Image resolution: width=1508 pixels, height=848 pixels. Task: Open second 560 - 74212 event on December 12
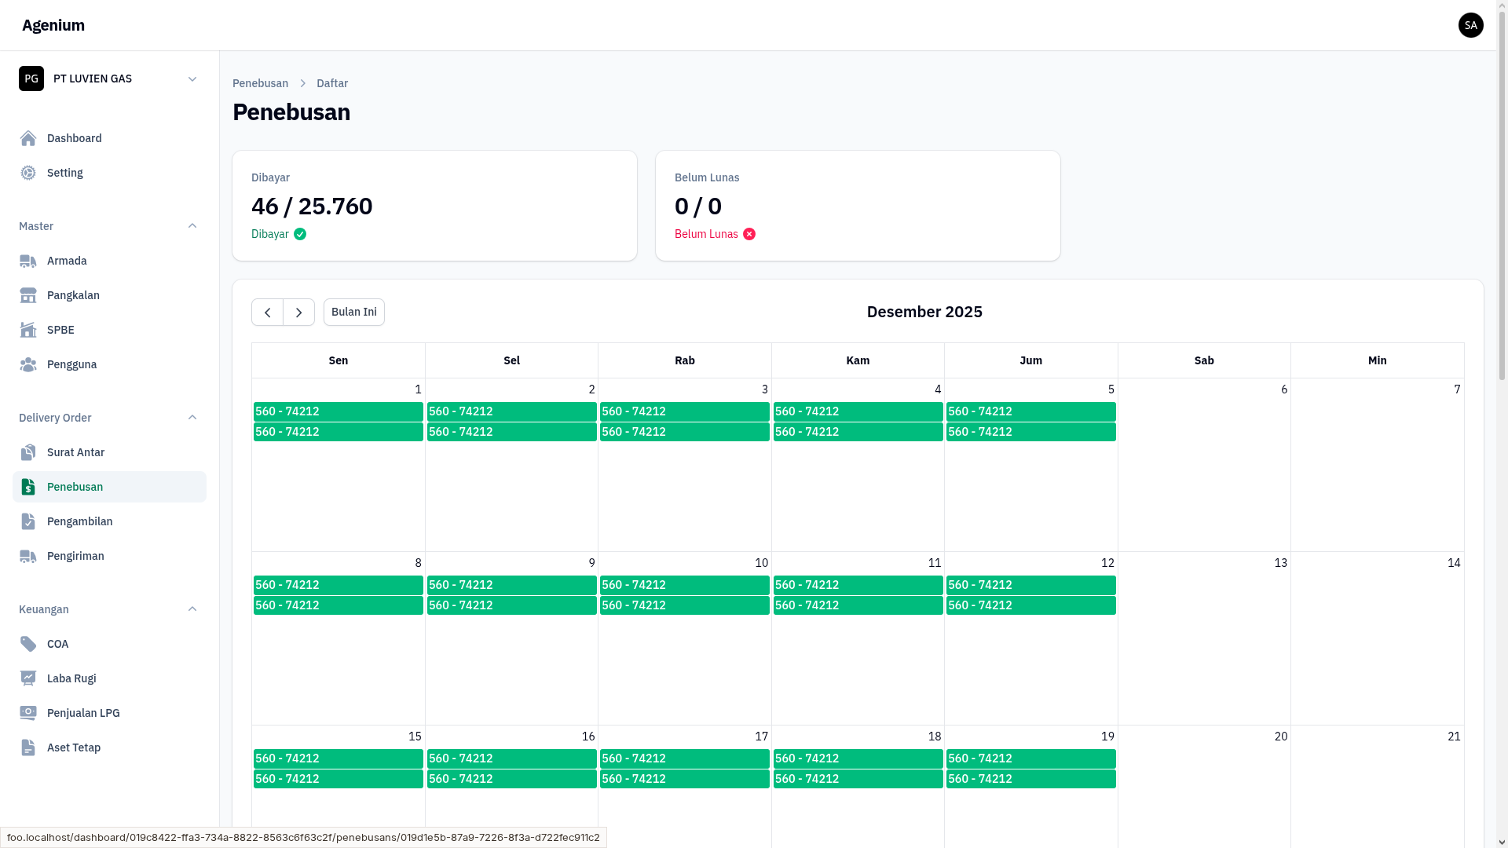coord(1031,605)
